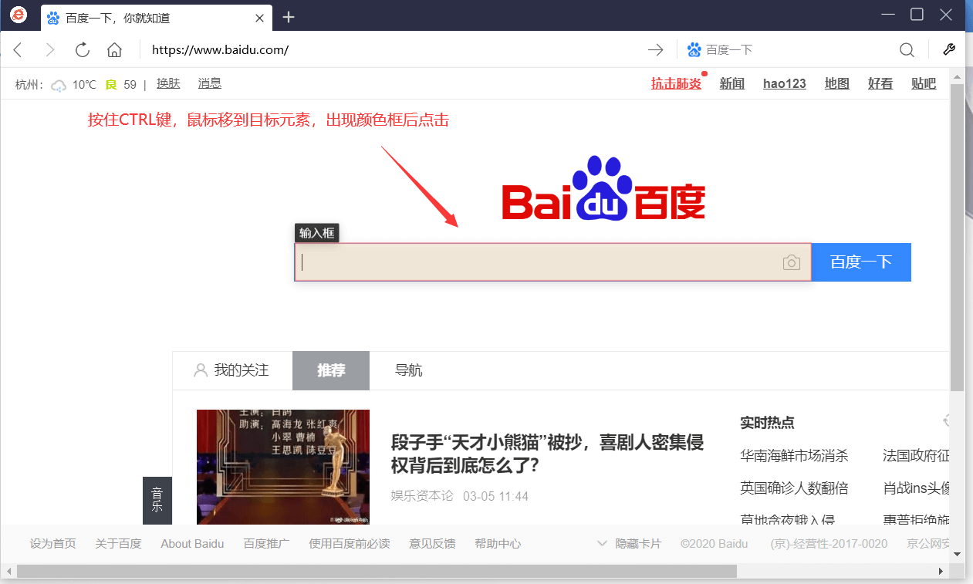
Task: Click 关于百度 footer link
Action: click(119, 544)
